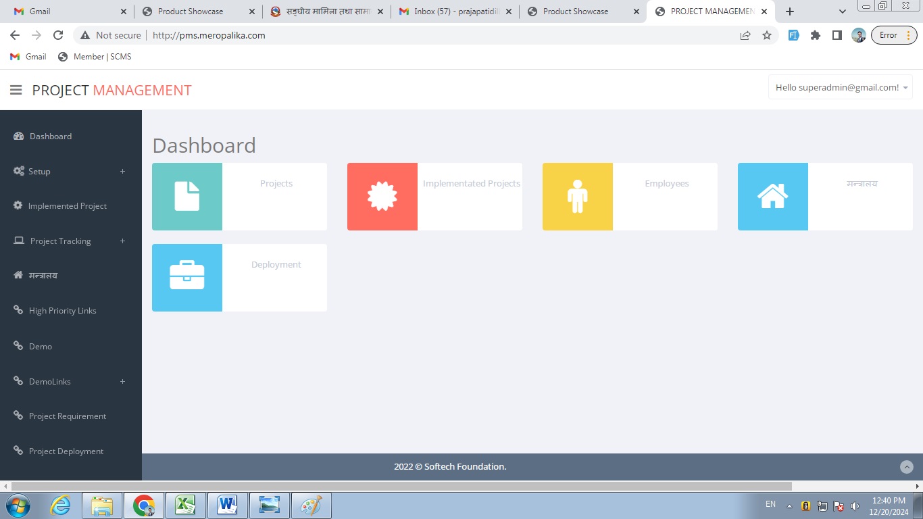This screenshot has height=519, width=923.
Task: Go to High Priority Links in sidebar
Action: [x=62, y=311]
